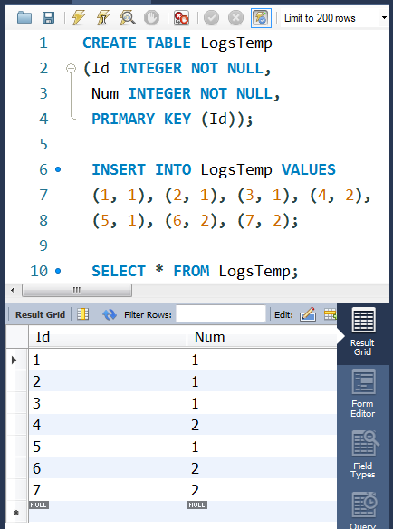Click the stop execution hand icon
Image resolution: width=393 pixels, height=529 pixels.
pyautogui.click(x=151, y=17)
